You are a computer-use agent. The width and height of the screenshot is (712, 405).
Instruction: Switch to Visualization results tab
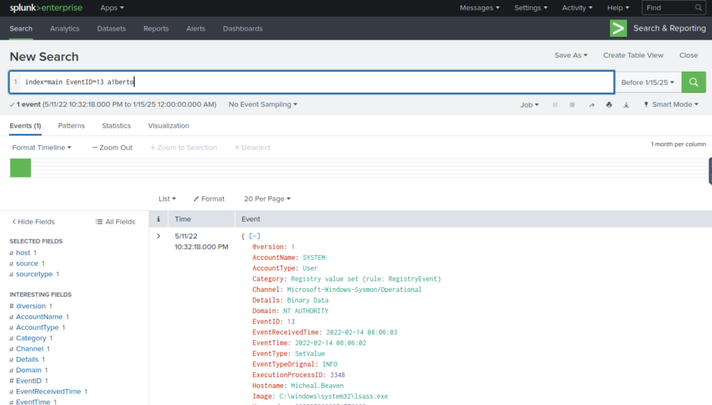168,126
